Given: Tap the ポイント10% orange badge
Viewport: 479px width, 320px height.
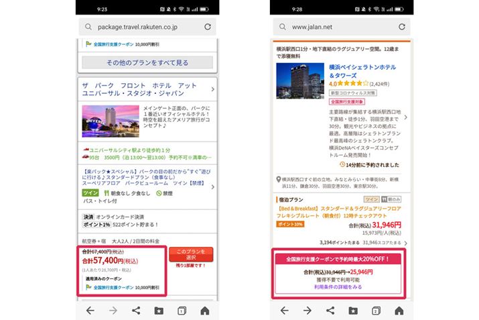Looking at the screenshot, I should (290, 224).
